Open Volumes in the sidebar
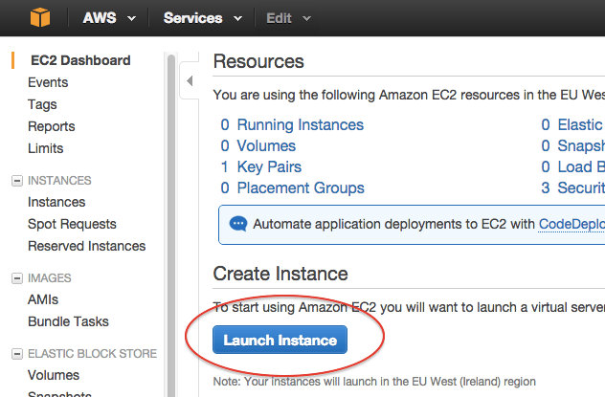 point(54,375)
